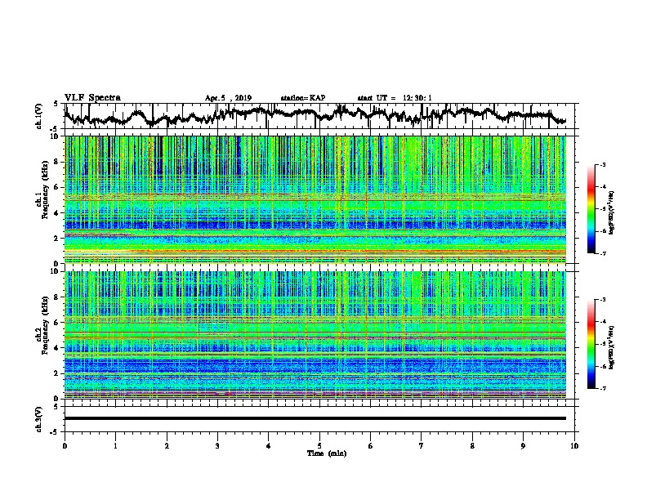The height and width of the screenshot is (500, 647).
Task: Click the ch.1 spectrogram dark blue 3 kHz band
Action: click(x=315, y=225)
